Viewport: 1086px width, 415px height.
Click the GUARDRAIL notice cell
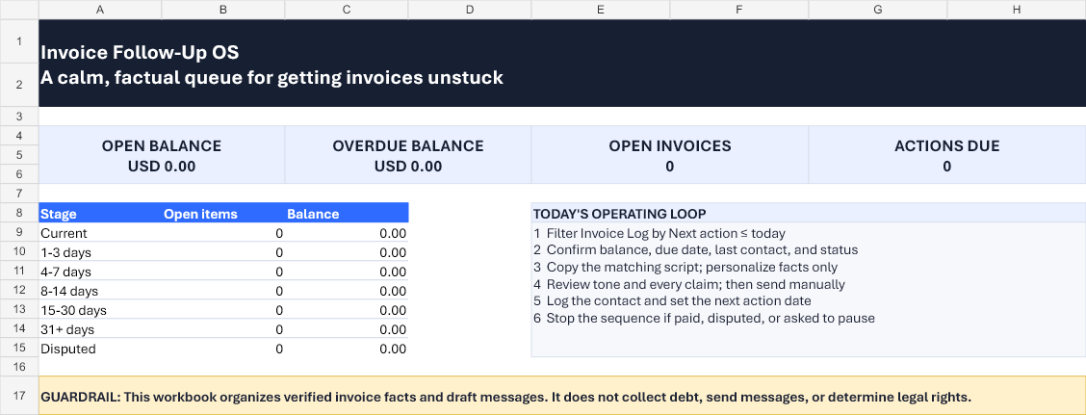click(562, 397)
